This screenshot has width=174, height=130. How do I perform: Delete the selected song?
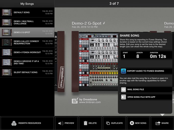90,123
